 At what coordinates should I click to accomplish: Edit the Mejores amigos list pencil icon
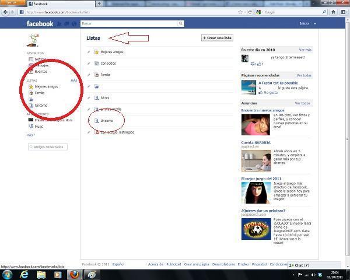click(x=89, y=52)
